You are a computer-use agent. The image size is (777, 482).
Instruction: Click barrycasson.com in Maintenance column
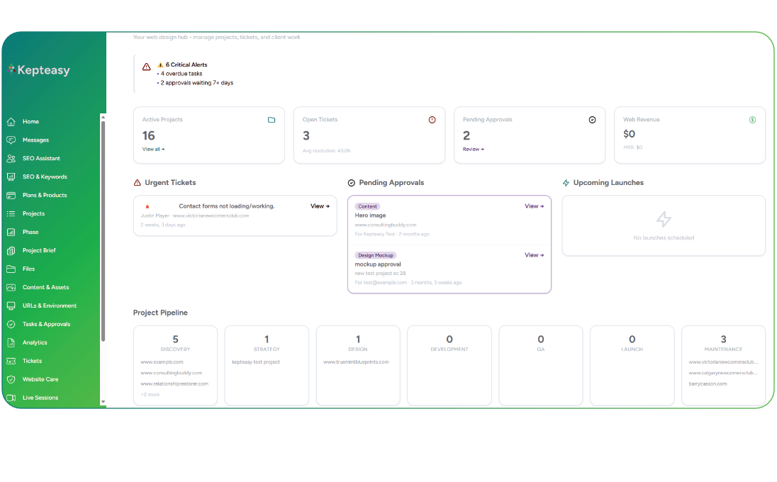tap(708, 384)
